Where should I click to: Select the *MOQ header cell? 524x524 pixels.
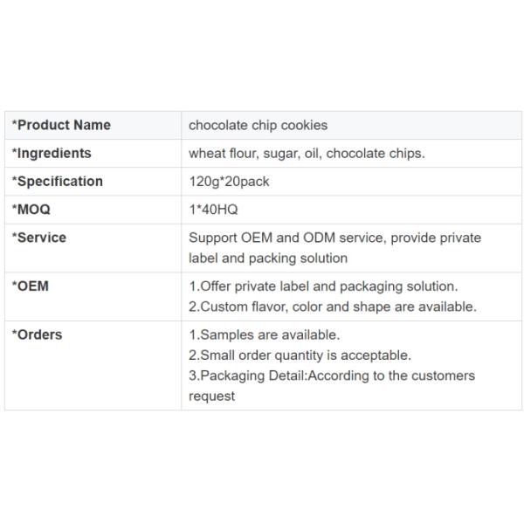[x=31, y=210]
